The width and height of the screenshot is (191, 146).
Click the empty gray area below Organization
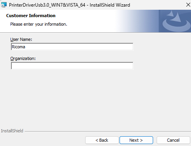tap(95, 99)
